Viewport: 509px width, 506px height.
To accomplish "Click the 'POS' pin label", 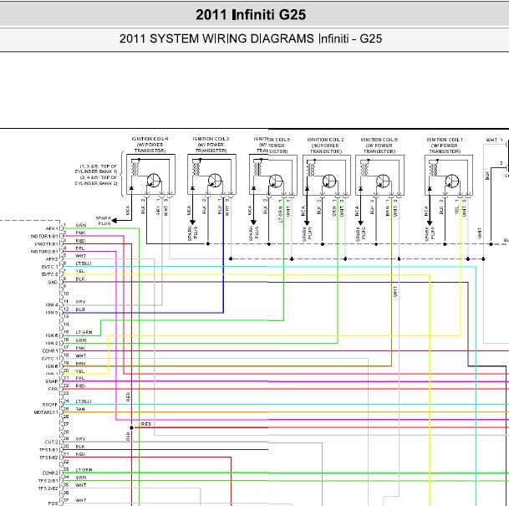I will click(x=53, y=503).
